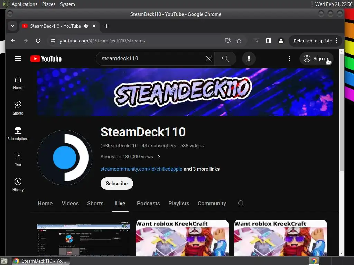The width and height of the screenshot is (354, 265).
Task: Click @SteamDeck110 handle text
Action: pos(119,146)
